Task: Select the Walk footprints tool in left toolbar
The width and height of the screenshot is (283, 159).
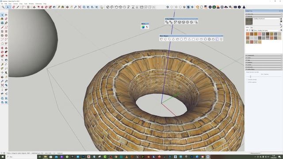Action: click(6, 90)
